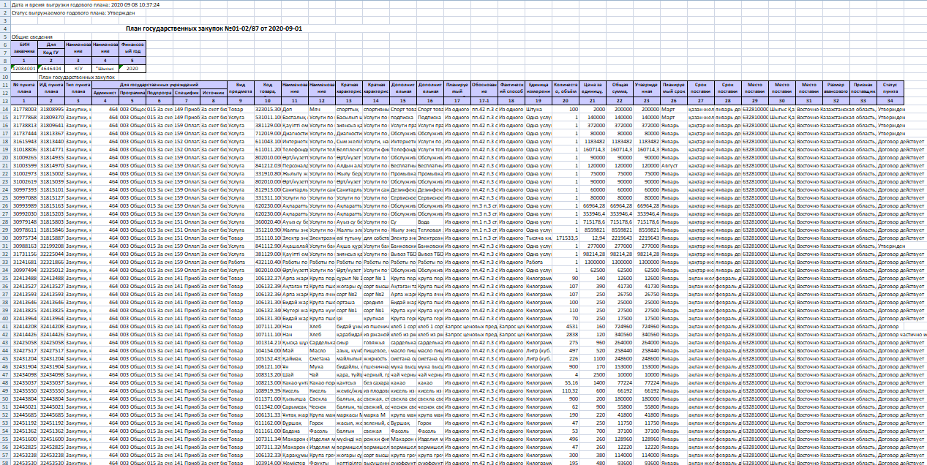This screenshot has width=927, height=465.
Task: Select the 'Тип пункта плана' column header
Action: [x=78, y=88]
